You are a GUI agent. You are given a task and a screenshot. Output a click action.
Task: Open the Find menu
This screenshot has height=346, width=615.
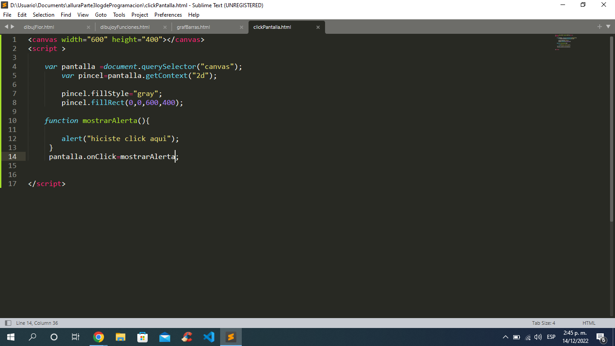click(66, 15)
